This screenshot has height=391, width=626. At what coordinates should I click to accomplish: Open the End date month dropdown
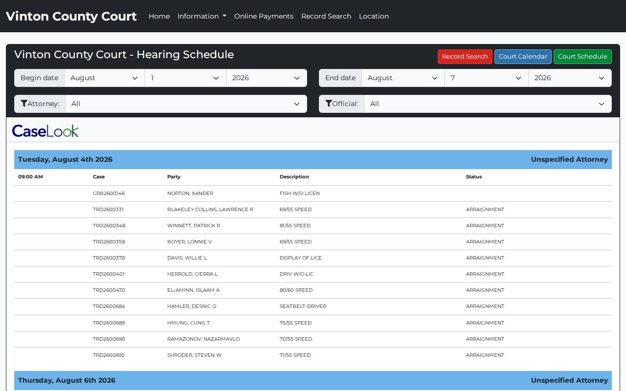403,78
